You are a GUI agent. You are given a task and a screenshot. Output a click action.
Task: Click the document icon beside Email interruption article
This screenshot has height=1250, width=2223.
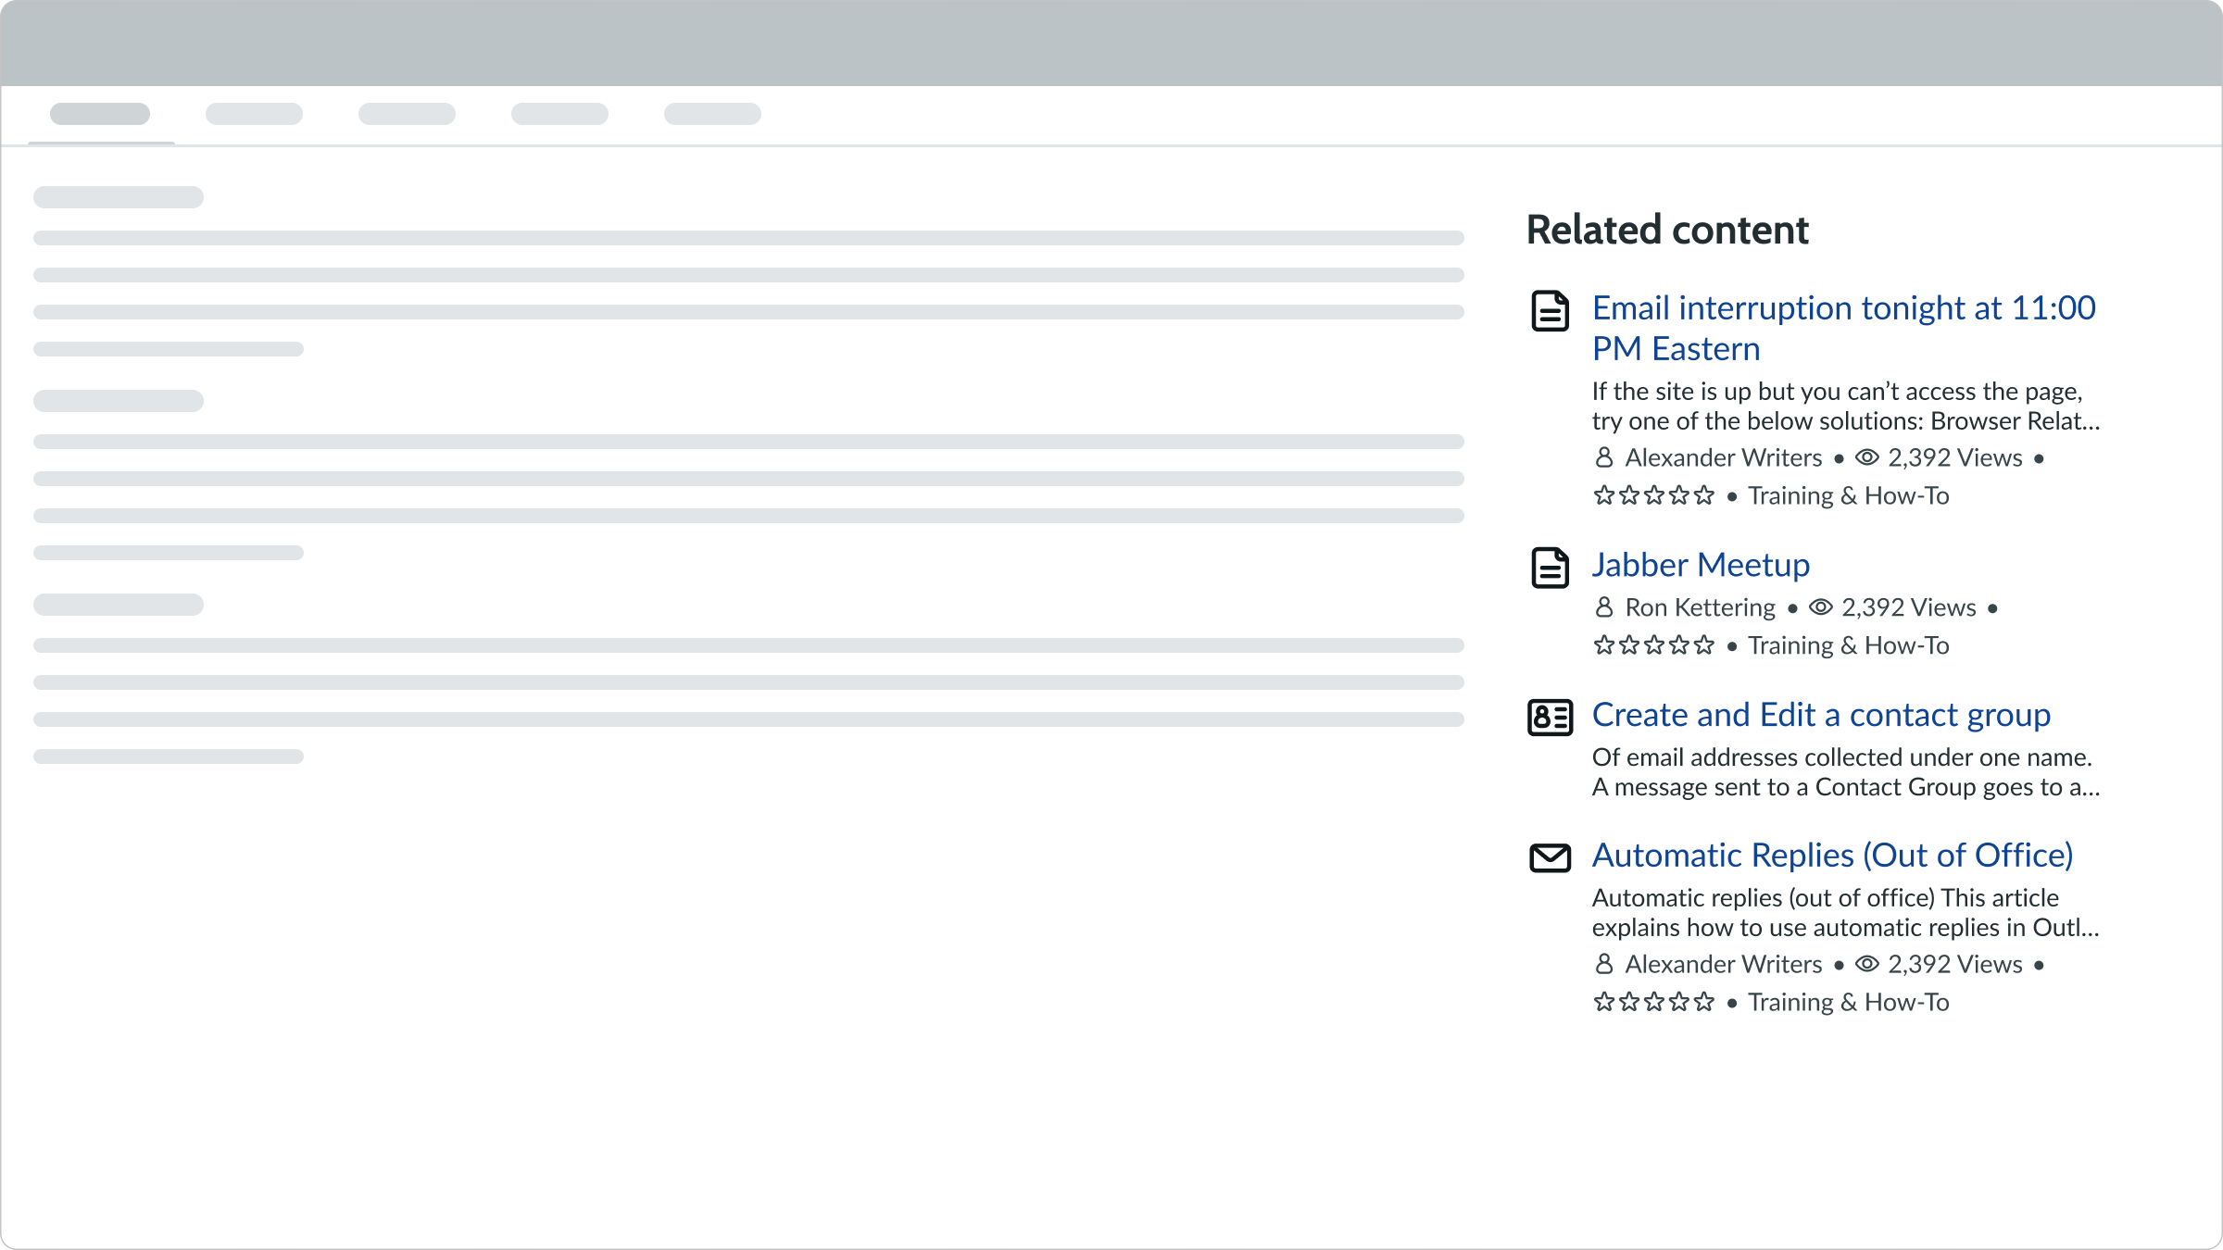pos(1550,312)
